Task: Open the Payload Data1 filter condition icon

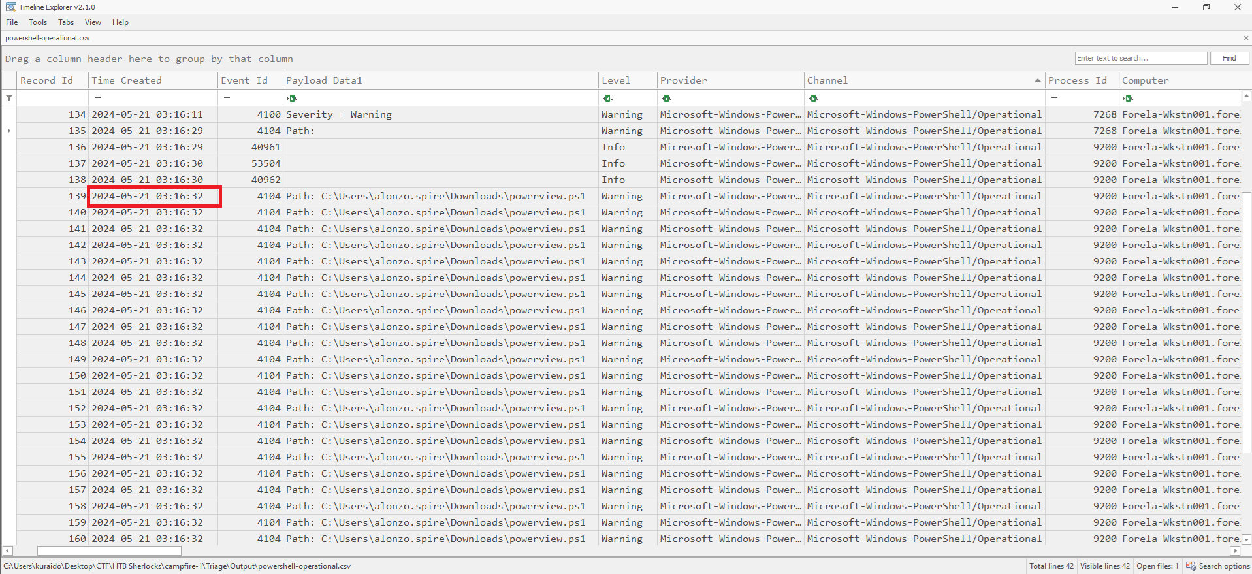Action: tap(292, 98)
